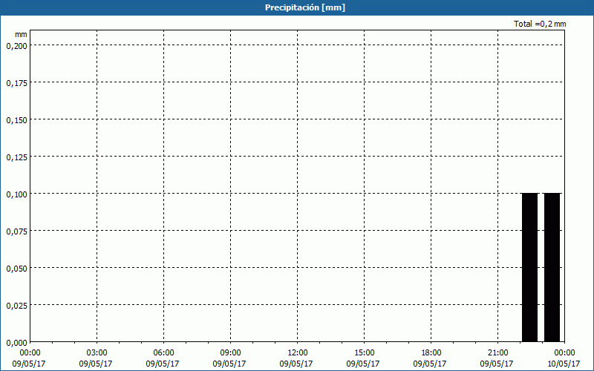Click the mm unit label on y-axis
594x371 pixels.
click(x=21, y=34)
